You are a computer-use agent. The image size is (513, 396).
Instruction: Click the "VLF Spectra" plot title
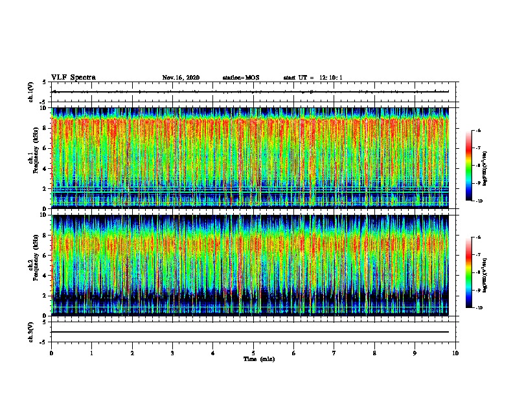(x=73, y=78)
